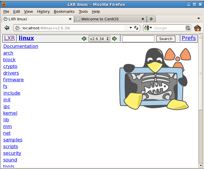Screen dimensions: 204x169
Task: Open the drivers directory link
Action: pos(11,73)
